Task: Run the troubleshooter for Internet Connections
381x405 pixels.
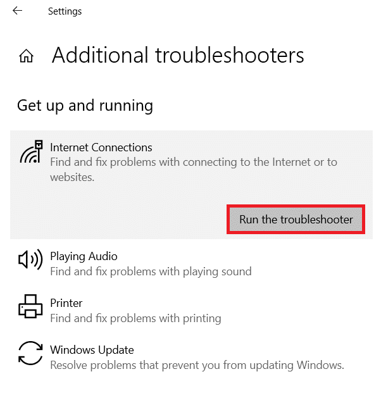Action: pyautogui.click(x=296, y=220)
